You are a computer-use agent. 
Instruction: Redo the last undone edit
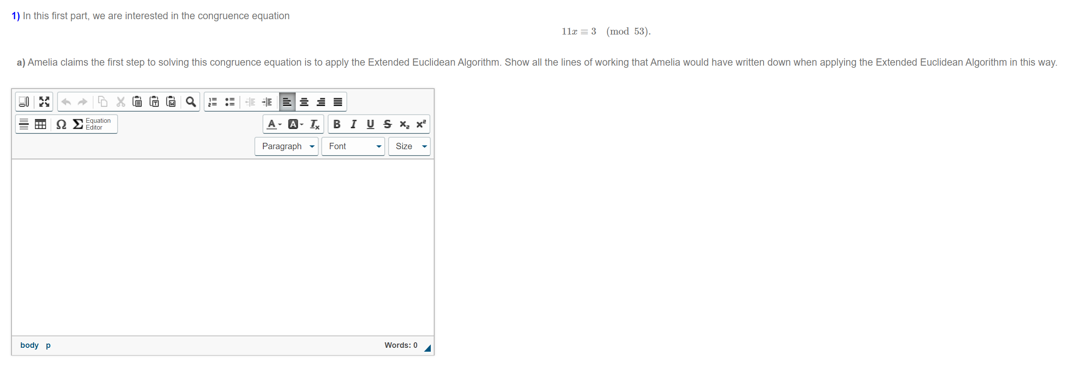click(x=83, y=102)
